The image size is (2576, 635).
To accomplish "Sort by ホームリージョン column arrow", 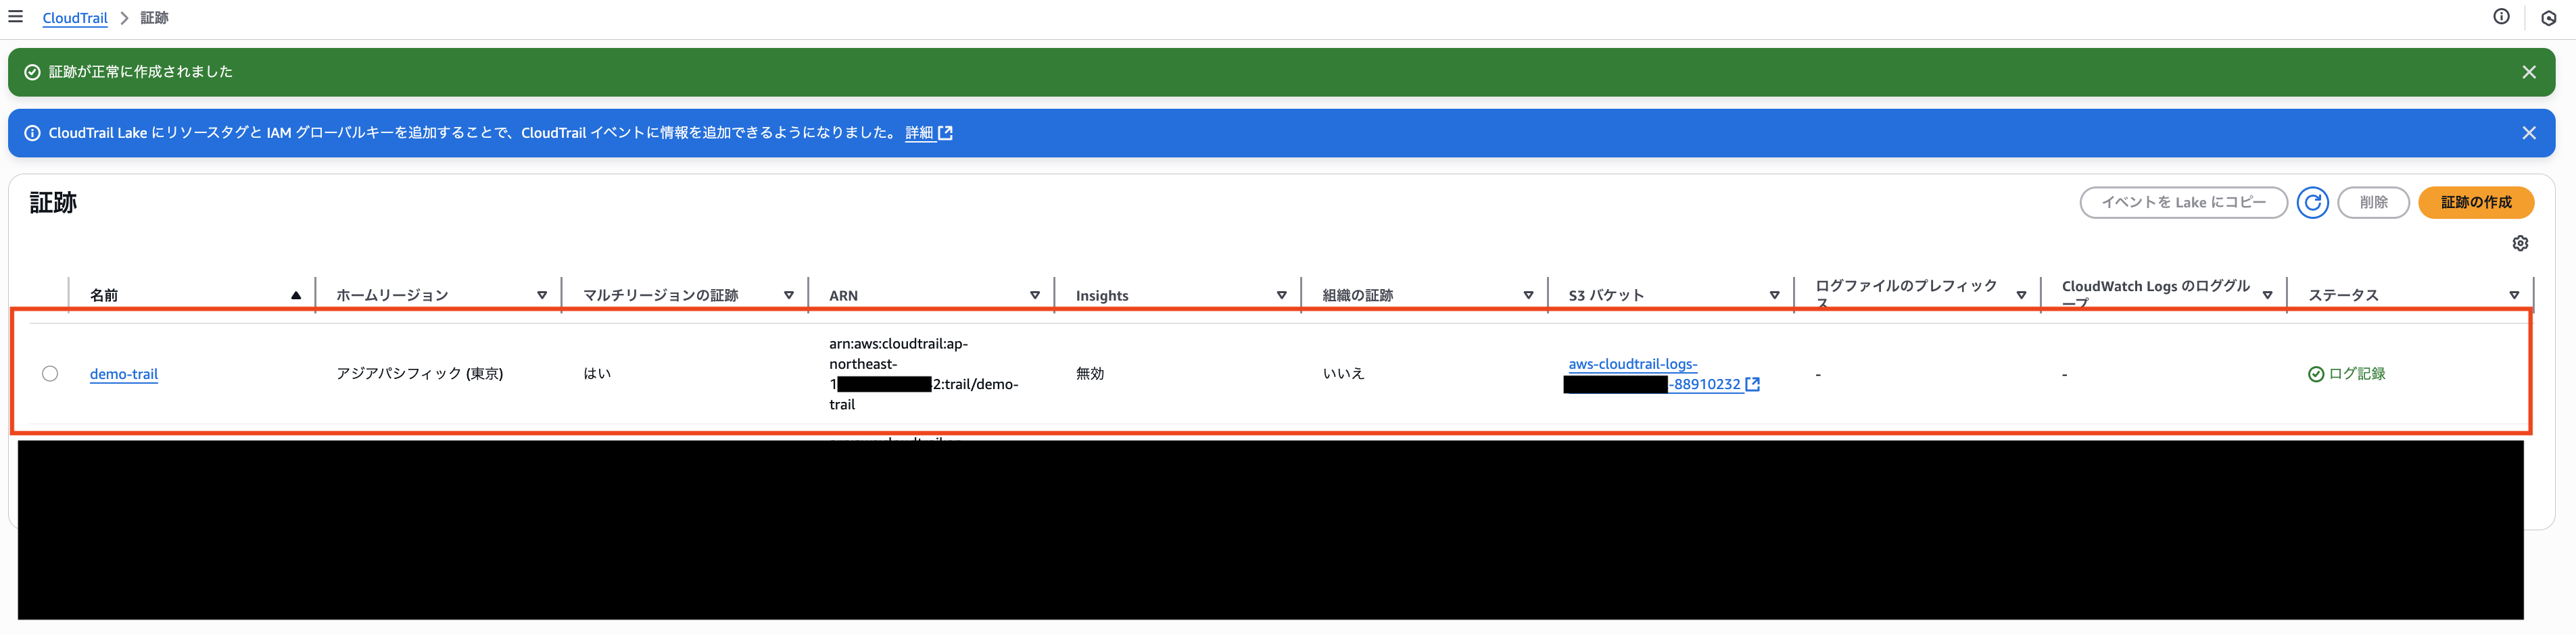I will pyautogui.click(x=542, y=295).
